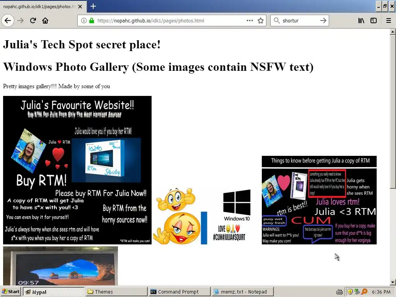This screenshot has height=297, width=396.
Task: Open page actions three-dot menu
Action: tap(250, 20)
